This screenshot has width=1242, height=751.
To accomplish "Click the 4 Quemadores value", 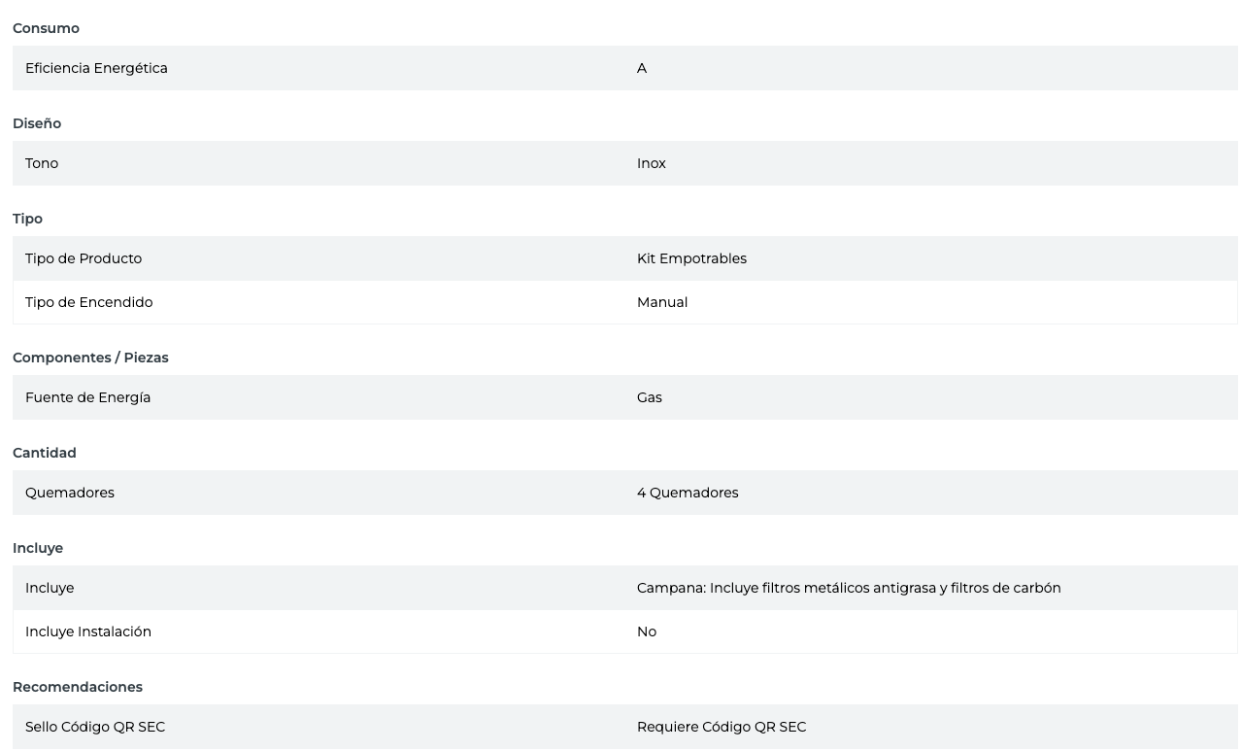I will pyautogui.click(x=688, y=493).
